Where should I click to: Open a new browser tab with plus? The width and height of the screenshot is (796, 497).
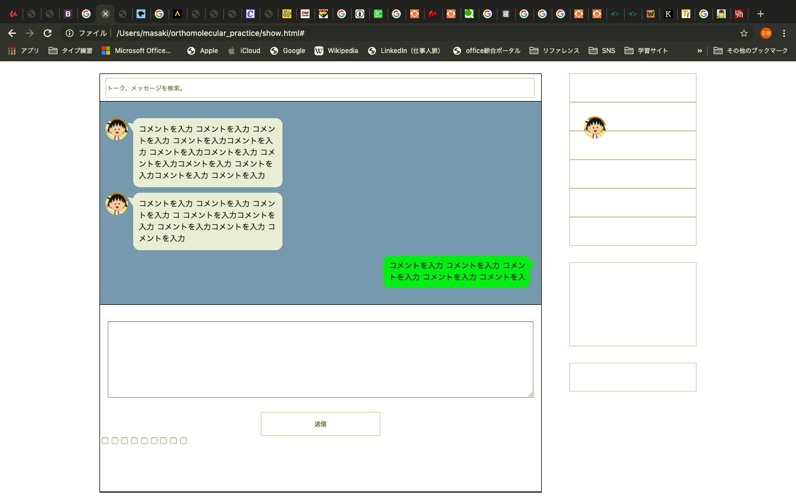(x=761, y=14)
